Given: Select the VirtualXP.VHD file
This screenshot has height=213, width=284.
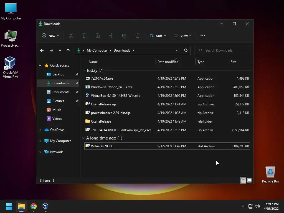Looking at the screenshot, I should click(167, 146).
